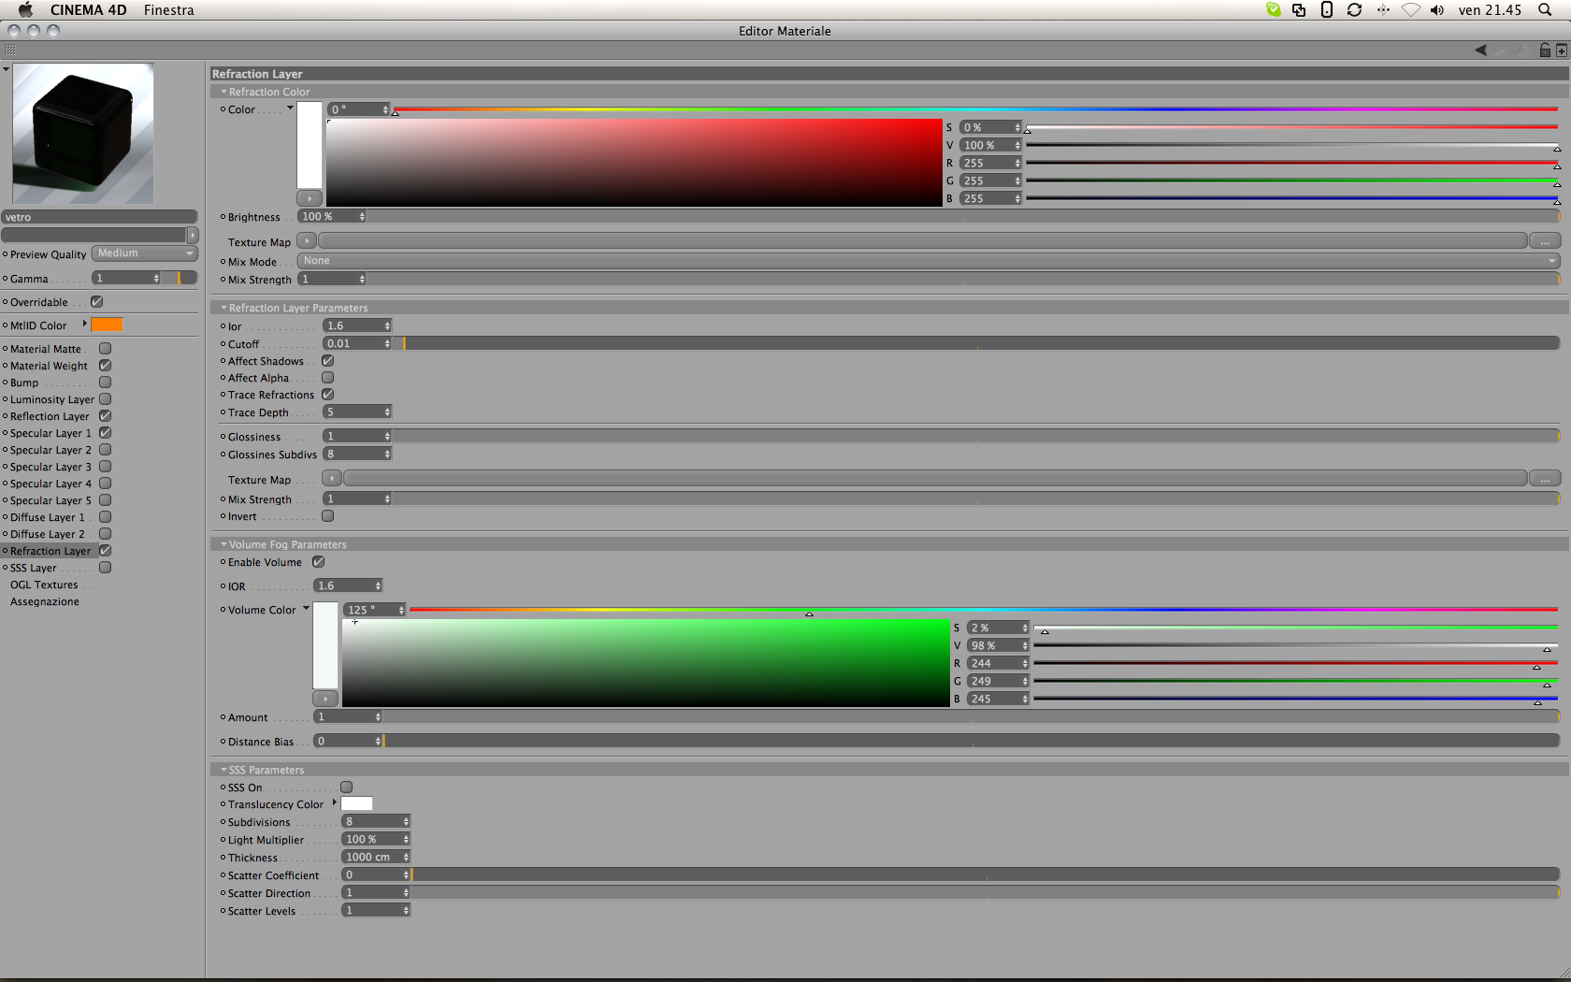This screenshot has width=1571, height=982.
Task: Open the Preview Quality Medium dropdown
Action: coord(145,253)
